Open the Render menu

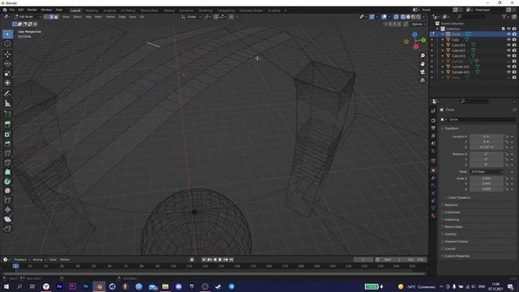point(32,10)
